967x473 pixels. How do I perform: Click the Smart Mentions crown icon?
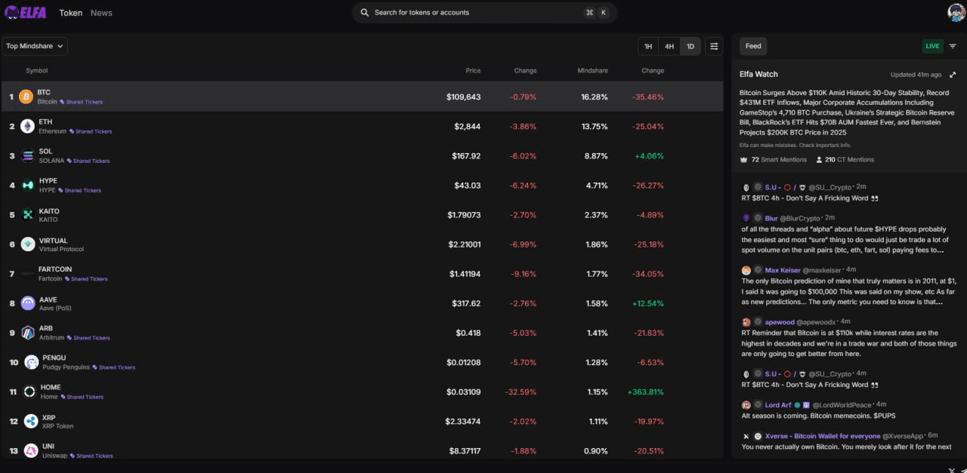click(744, 160)
